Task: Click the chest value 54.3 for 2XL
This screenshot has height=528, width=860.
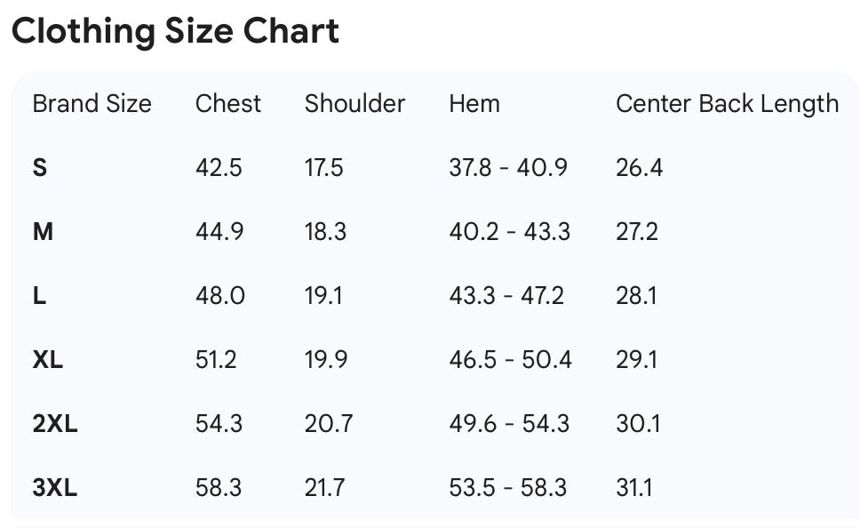Action: 219,424
